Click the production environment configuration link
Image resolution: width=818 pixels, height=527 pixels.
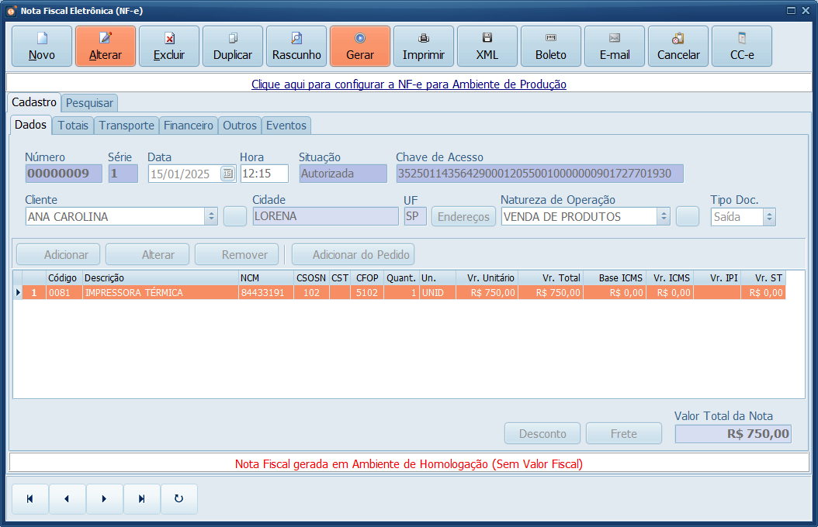pos(409,84)
